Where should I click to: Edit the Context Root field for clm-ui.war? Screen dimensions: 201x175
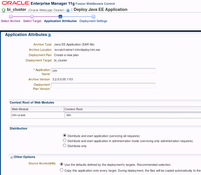click(133, 115)
